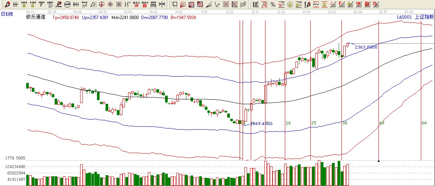Click the 极反通道 indicator name
The image size is (435, 186).
click(36, 18)
